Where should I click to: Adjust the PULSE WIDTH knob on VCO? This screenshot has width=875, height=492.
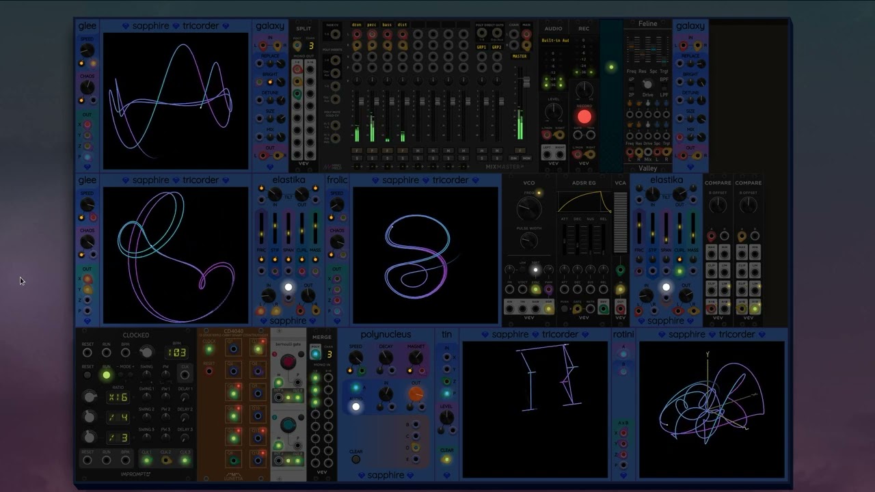point(528,241)
